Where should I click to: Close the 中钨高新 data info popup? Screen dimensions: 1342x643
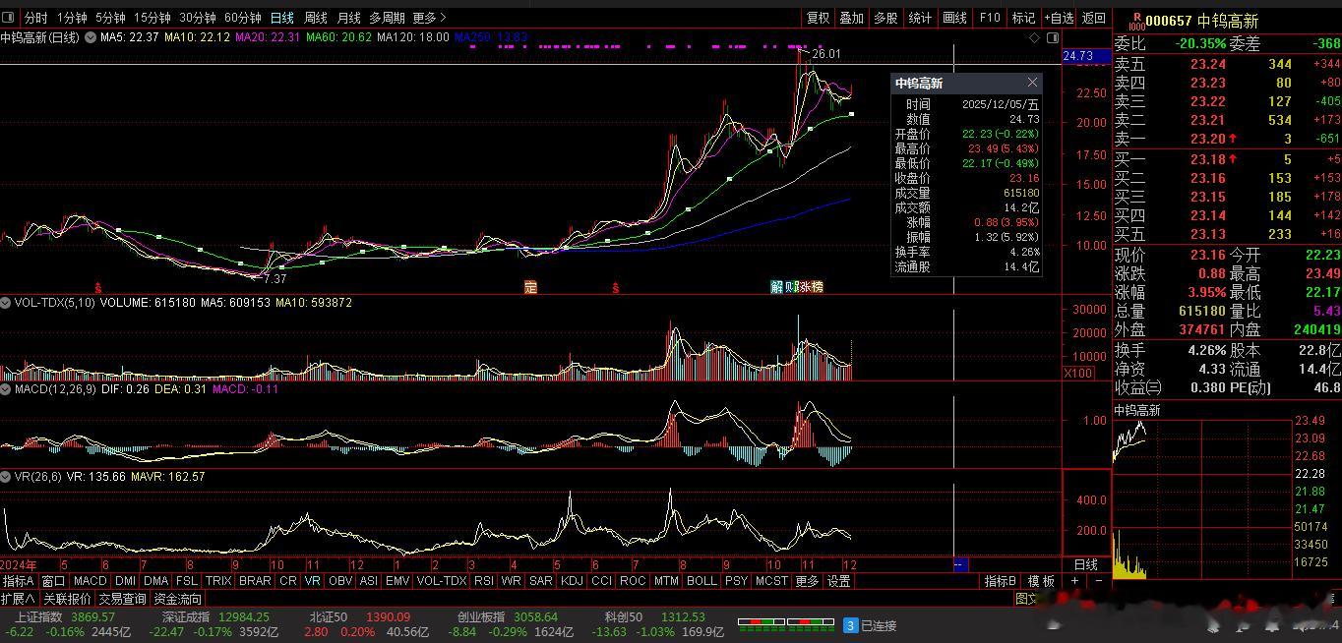[x=1032, y=83]
